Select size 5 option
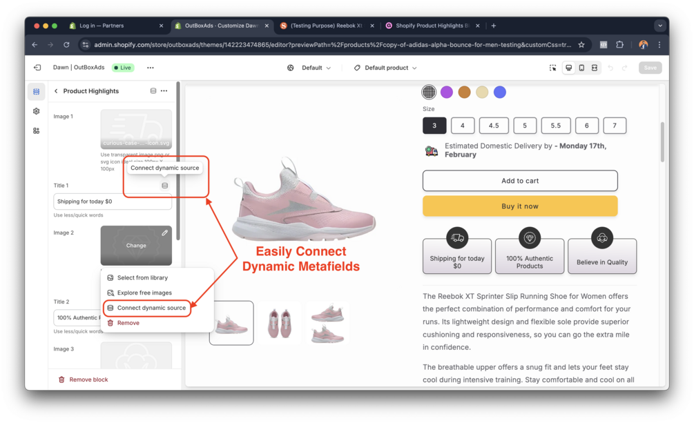The image size is (694, 423). [x=525, y=126]
